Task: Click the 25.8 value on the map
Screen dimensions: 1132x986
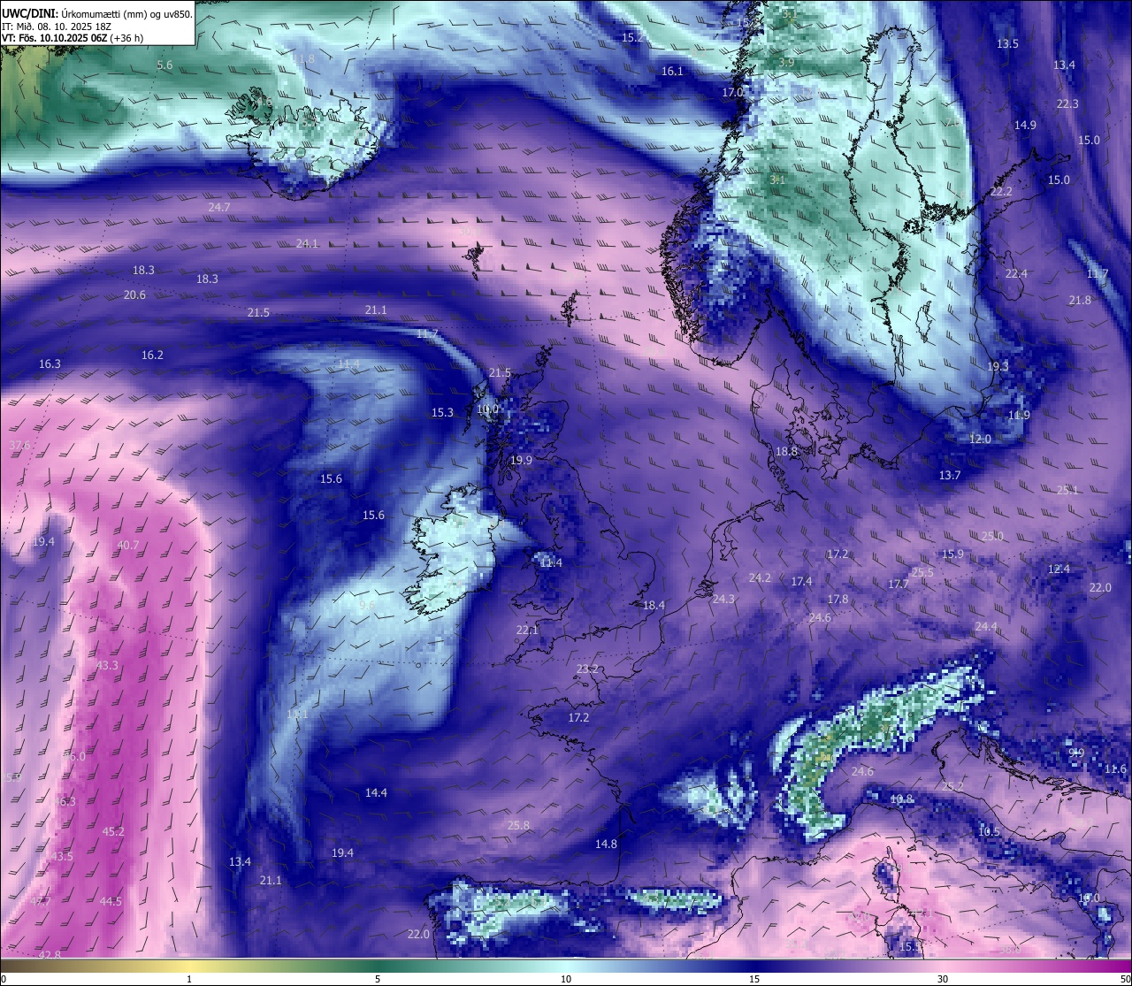Action: (x=518, y=826)
